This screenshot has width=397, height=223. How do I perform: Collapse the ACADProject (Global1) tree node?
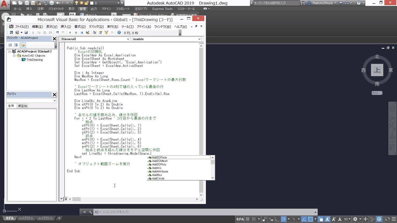pos(10,51)
